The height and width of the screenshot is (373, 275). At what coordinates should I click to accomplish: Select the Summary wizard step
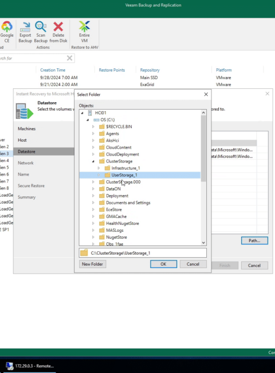click(x=26, y=197)
